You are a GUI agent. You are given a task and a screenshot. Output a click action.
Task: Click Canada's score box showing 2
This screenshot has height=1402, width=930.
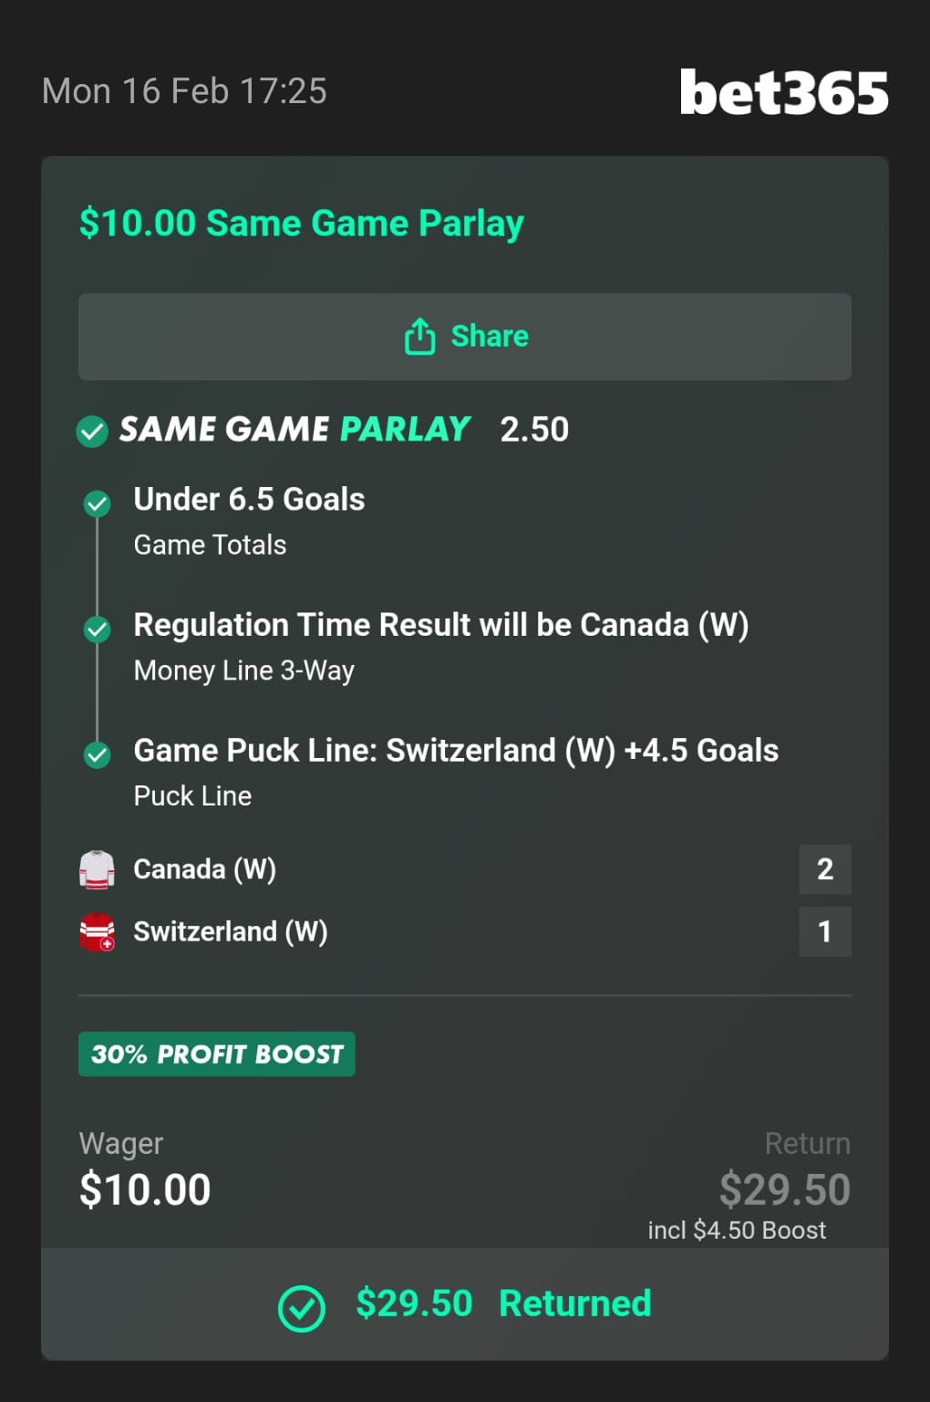click(x=824, y=869)
